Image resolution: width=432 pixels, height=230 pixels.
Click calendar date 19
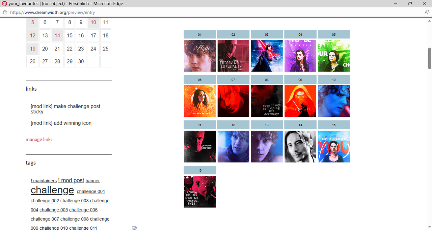[32, 49]
